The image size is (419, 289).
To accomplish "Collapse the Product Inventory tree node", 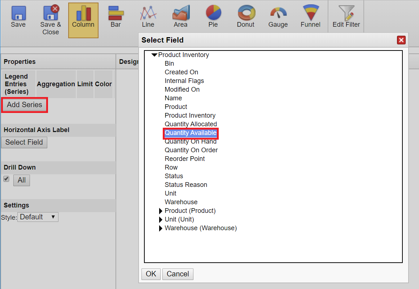I will 154,55.
